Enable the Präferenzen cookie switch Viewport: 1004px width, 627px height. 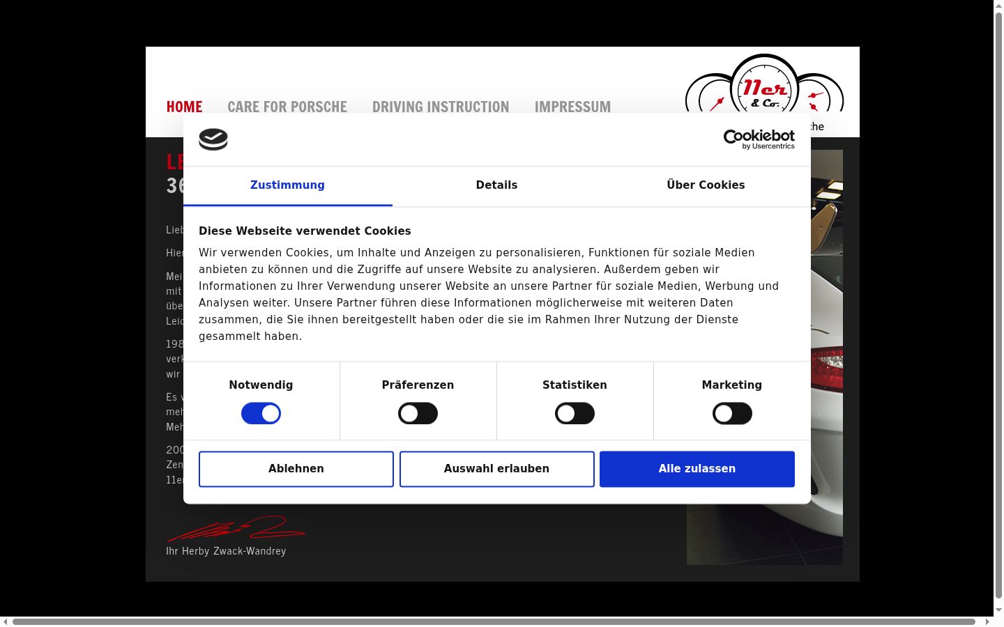418,414
